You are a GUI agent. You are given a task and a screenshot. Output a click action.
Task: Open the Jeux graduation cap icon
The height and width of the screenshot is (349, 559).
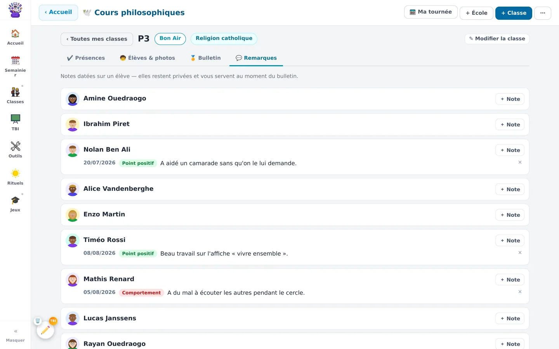[15, 204]
